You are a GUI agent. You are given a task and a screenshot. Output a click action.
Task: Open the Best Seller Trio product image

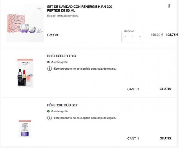[x=25, y=73]
